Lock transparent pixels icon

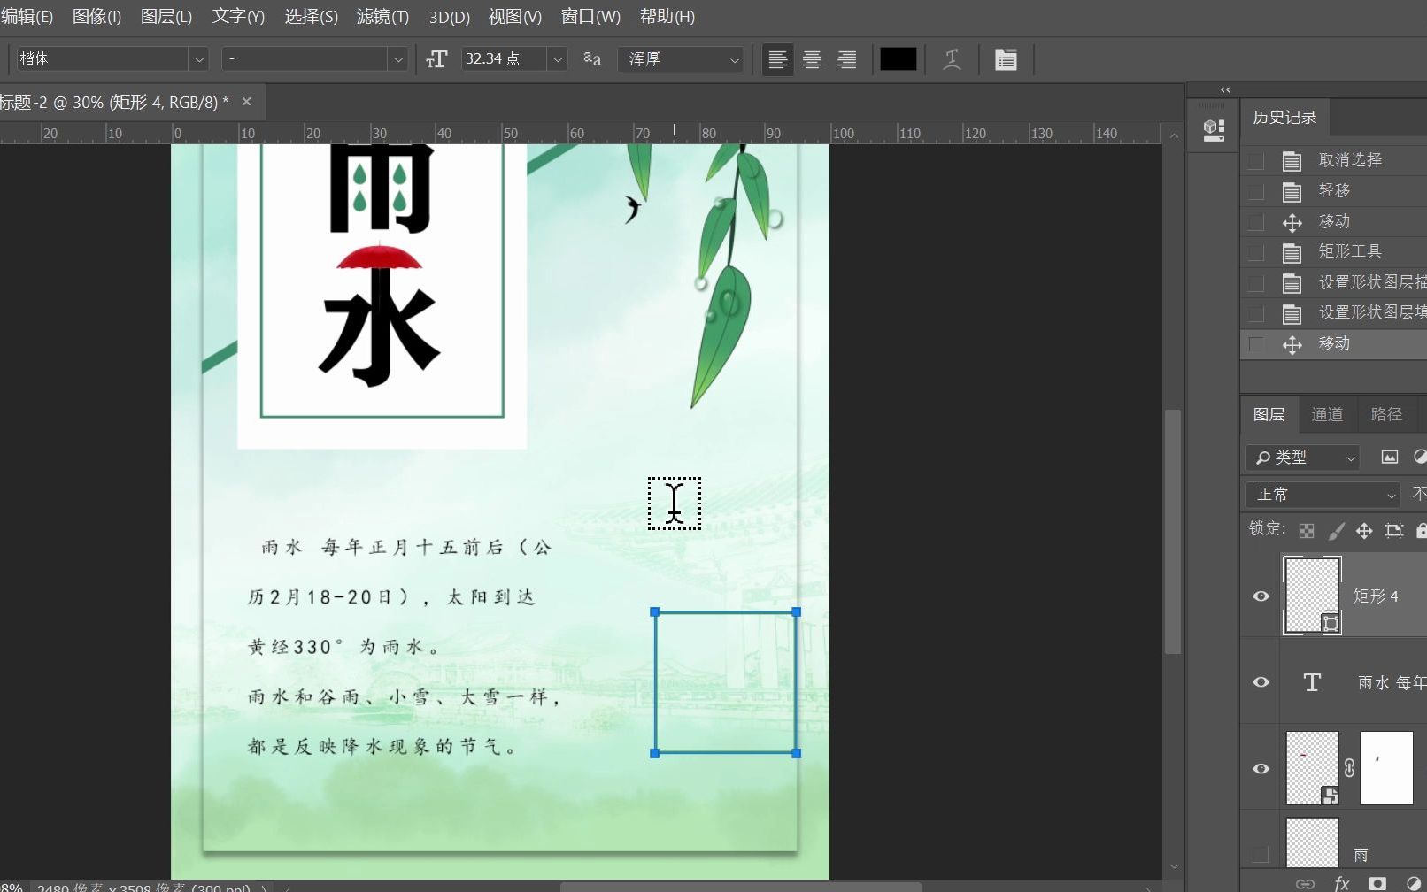click(x=1307, y=530)
